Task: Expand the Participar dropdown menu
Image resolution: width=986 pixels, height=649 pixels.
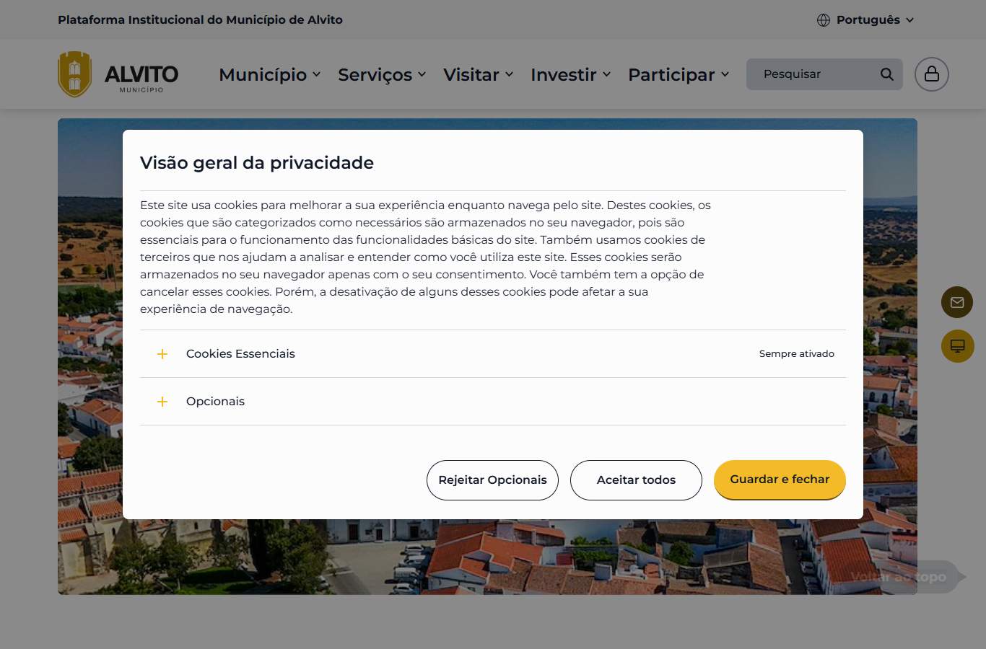Action: 679,74
